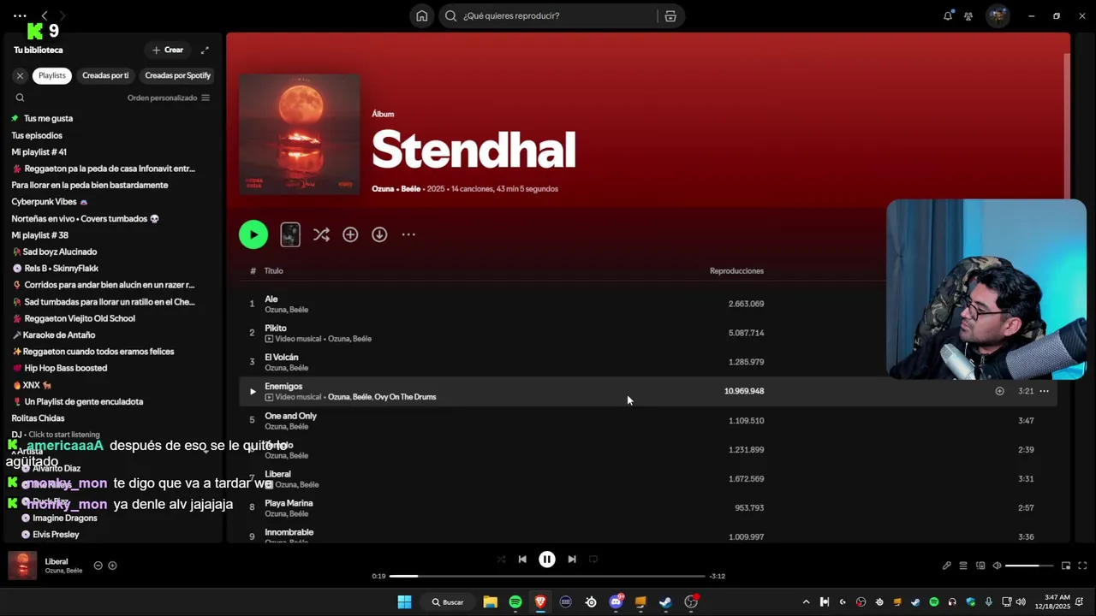
Task: Open the play queue
Action: (963, 566)
